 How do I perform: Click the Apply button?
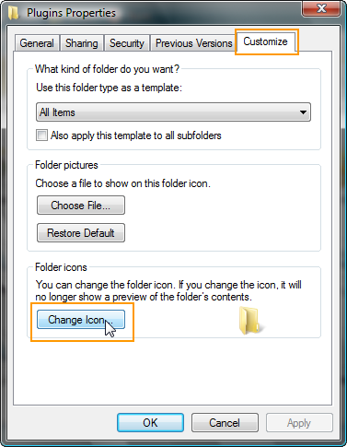(299, 423)
